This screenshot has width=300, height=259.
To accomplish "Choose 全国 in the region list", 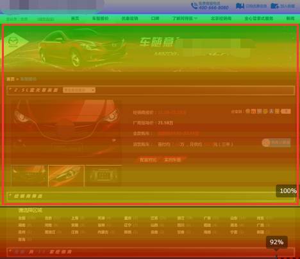I will (x=22, y=218).
